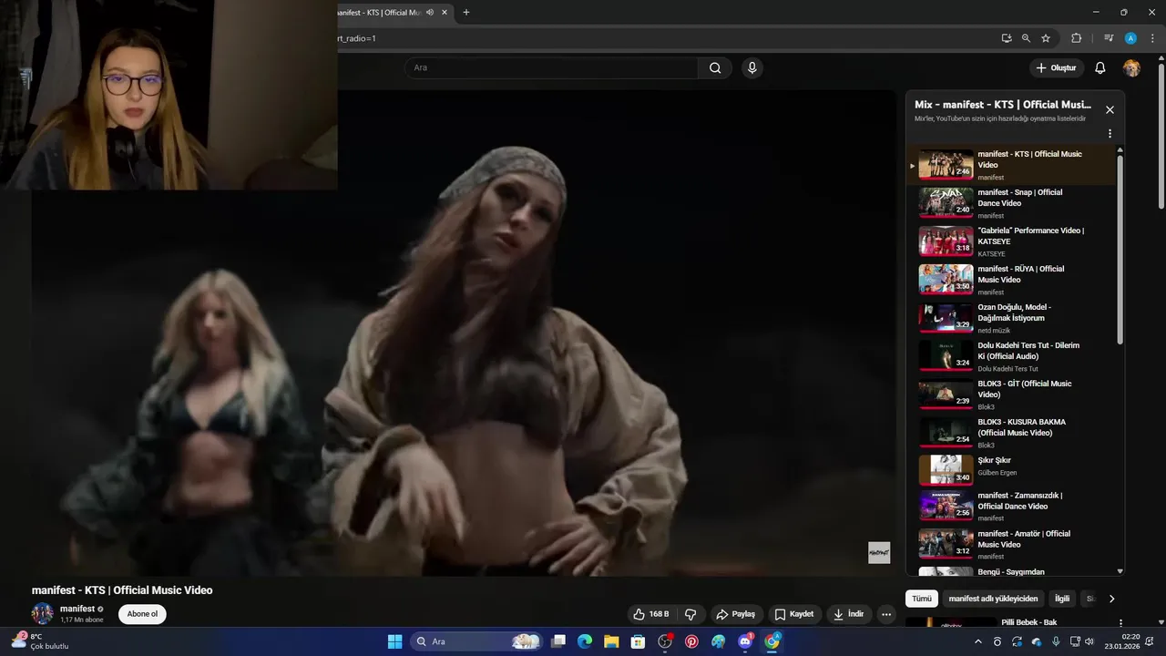The height and width of the screenshot is (656, 1166).
Task: Save the video with Kaydet button
Action: pyautogui.click(x=794, y=614)
